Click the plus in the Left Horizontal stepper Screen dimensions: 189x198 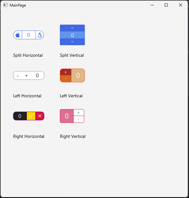coord(27,76)
